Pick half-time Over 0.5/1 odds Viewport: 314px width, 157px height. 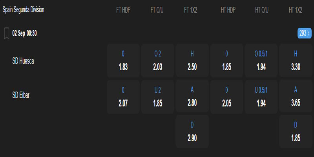point(261,61)
